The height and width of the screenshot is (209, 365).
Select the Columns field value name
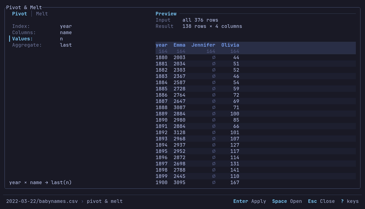pos(66,33)
